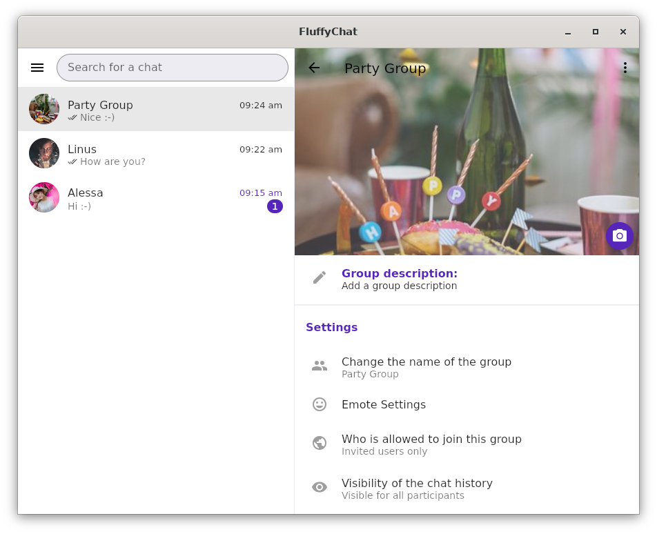Go back using the arrow icon

click(x=314, y=68)
